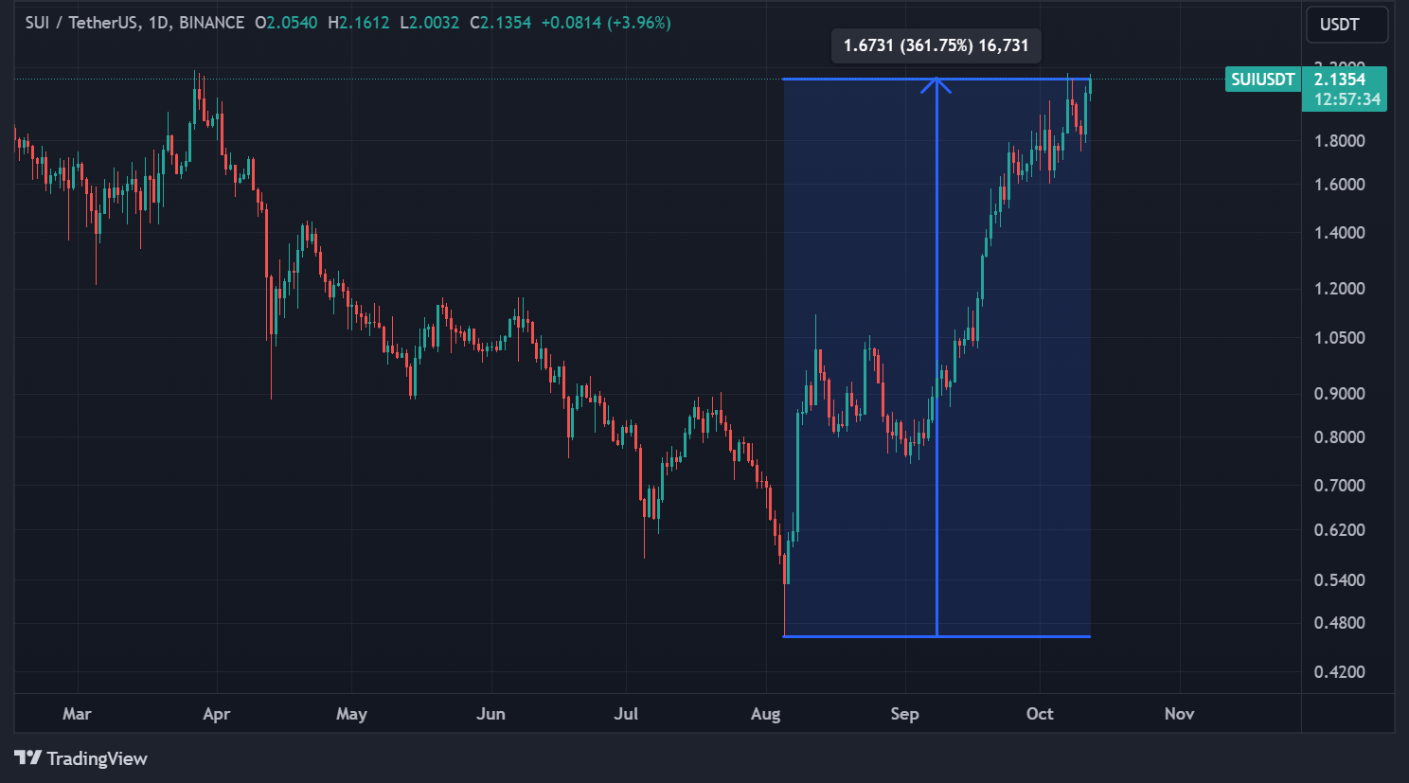Click the Mar label on the time axis
Screen dimensions: 1409x783
point(77,714)
